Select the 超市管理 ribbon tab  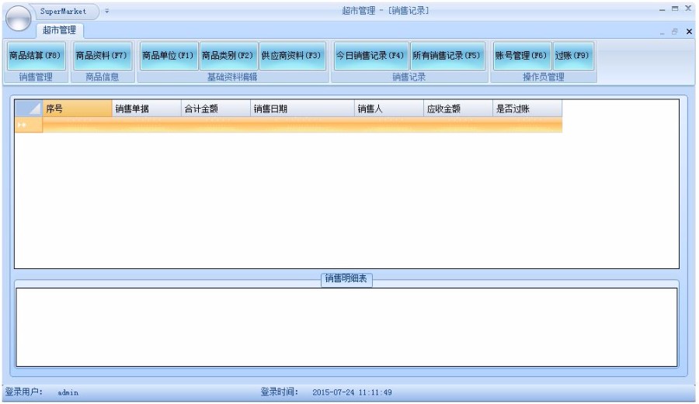pyautogui.click(x=59, y=30)
